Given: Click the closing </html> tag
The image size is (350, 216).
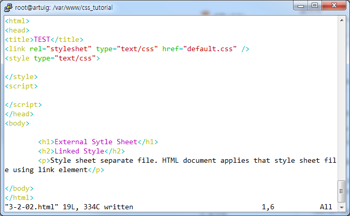Looking at the screenshot, I should coord(19,197).
